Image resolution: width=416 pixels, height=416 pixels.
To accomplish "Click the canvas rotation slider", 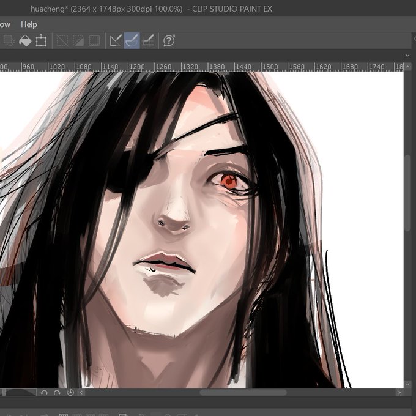I will [x=18, y=392].
